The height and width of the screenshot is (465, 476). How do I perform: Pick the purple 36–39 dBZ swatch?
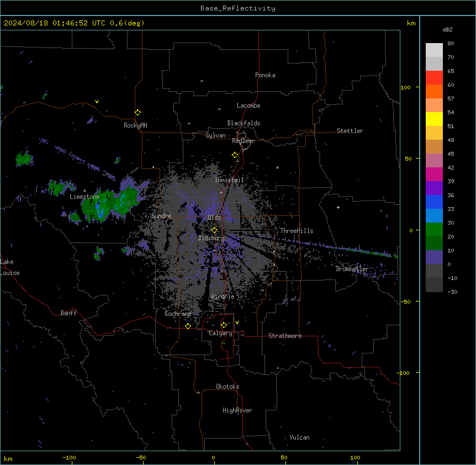pos(434,188)
